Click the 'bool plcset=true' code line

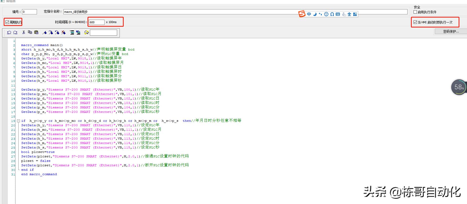click(38, 152)
